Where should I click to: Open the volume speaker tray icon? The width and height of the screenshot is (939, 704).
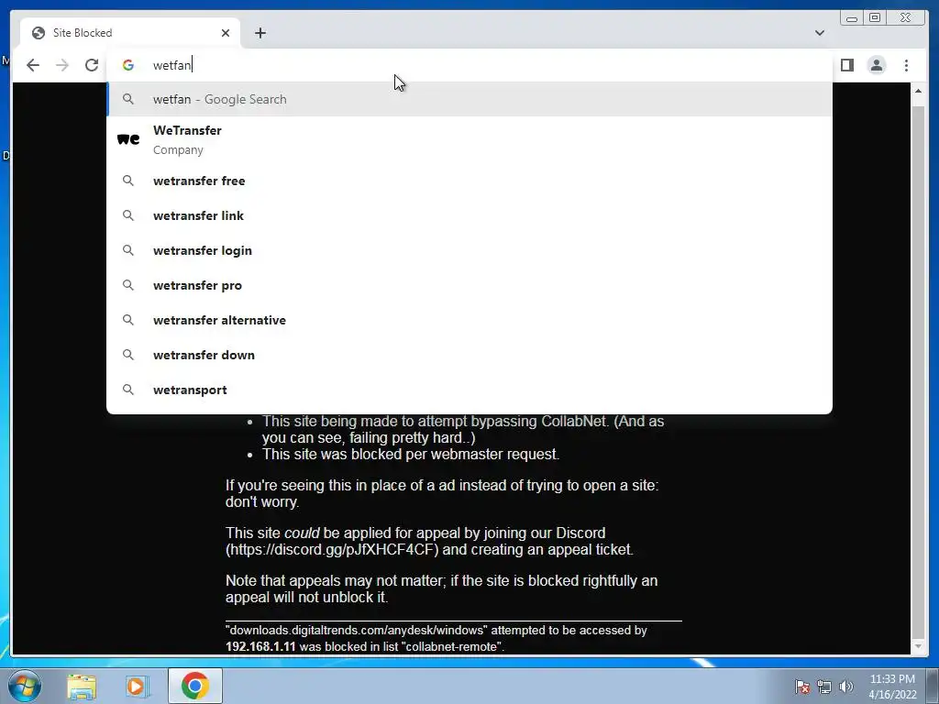point(845,687)
